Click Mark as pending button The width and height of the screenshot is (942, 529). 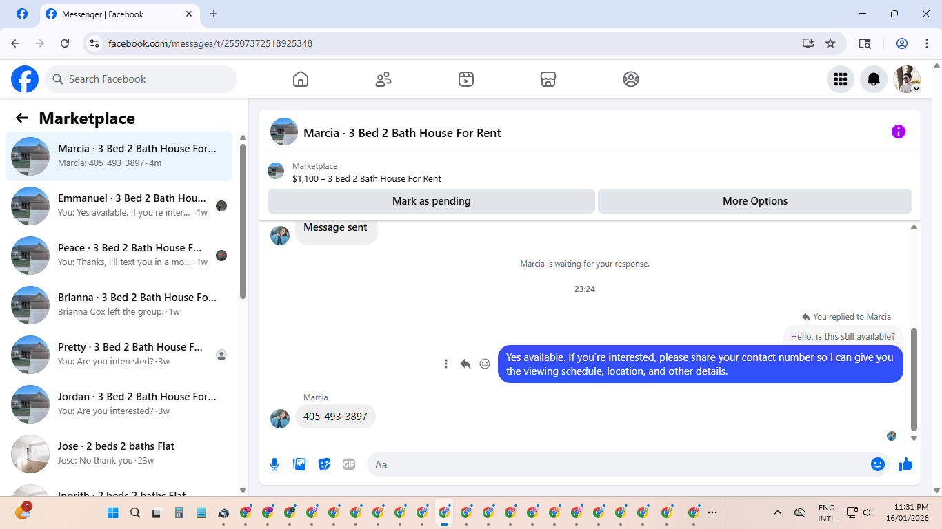[431, 201]
